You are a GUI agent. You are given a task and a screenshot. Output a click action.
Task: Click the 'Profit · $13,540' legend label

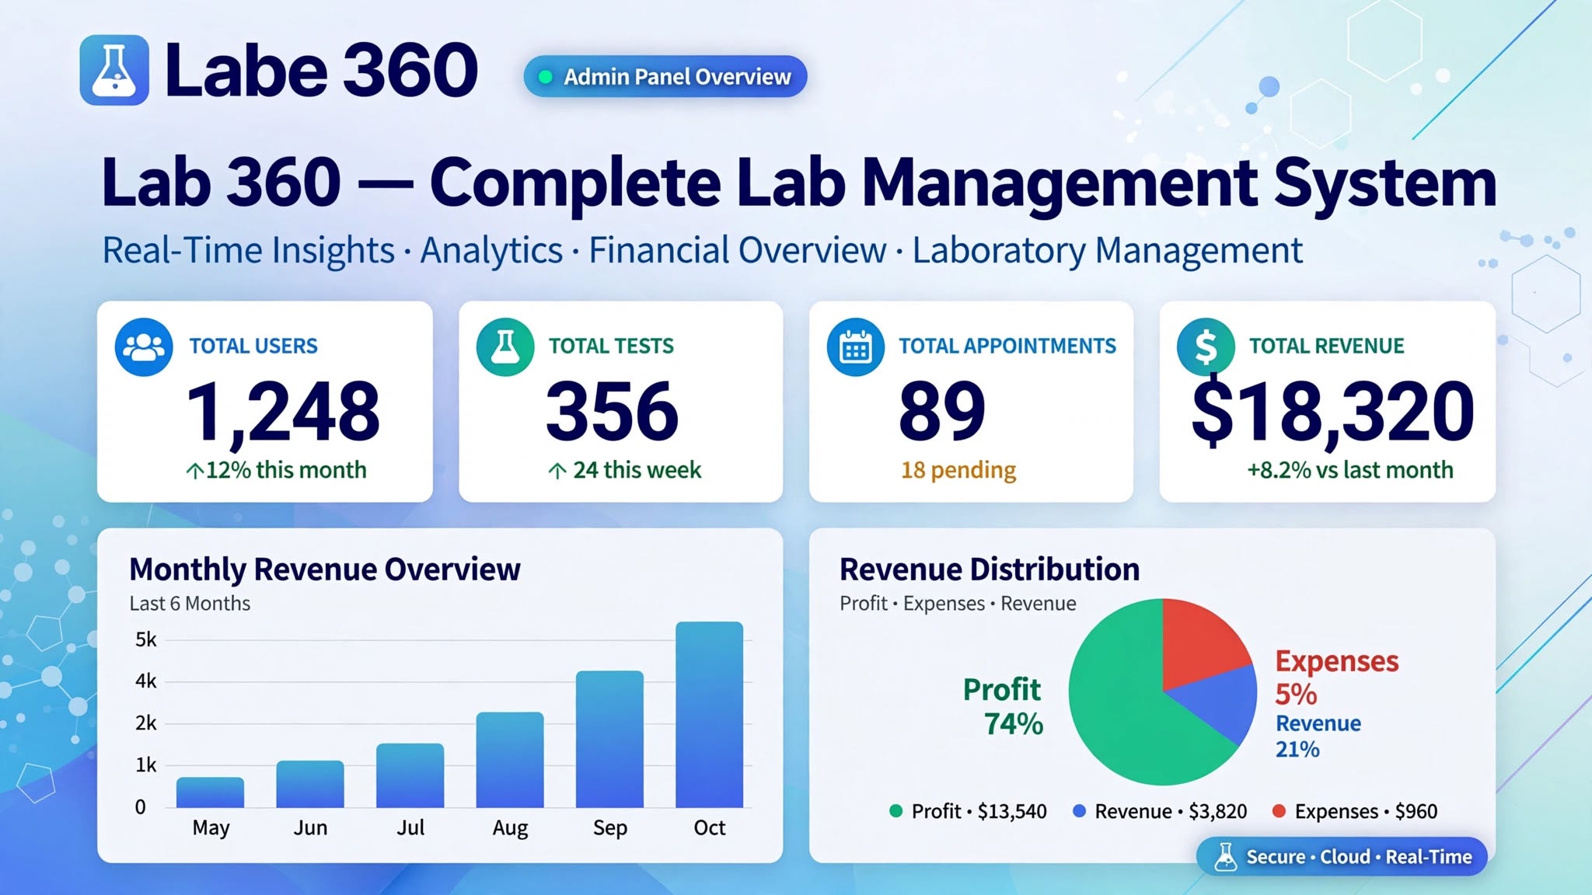[x=979, y=812]
